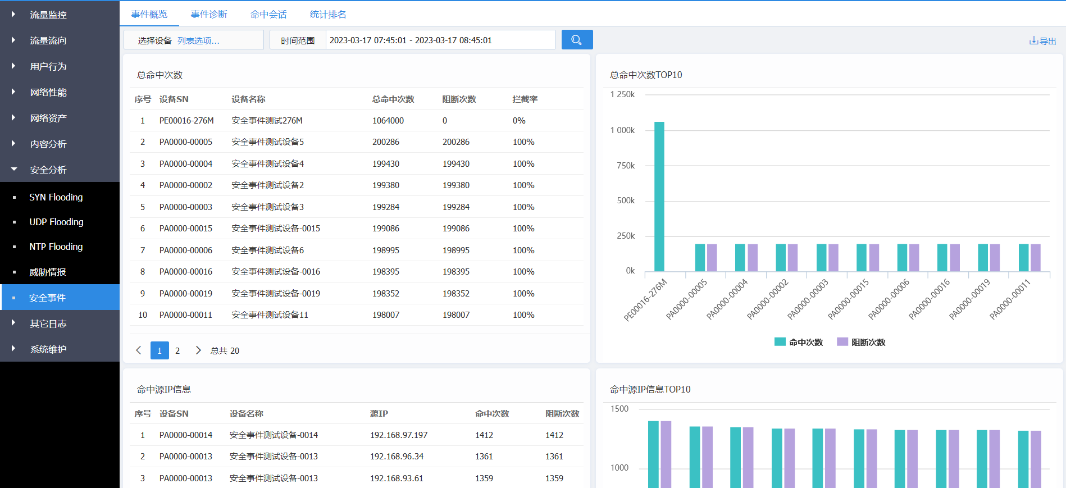The height and width of the screenshot is (488, 1066).
Task: Click the magnifier search button
Action: [577, 40]
